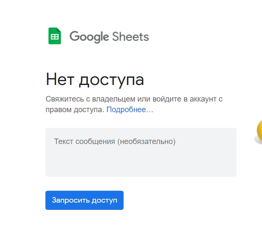Click the word "Нет" in the heading
Screen dimensions: 262x226
pos(62,79)
